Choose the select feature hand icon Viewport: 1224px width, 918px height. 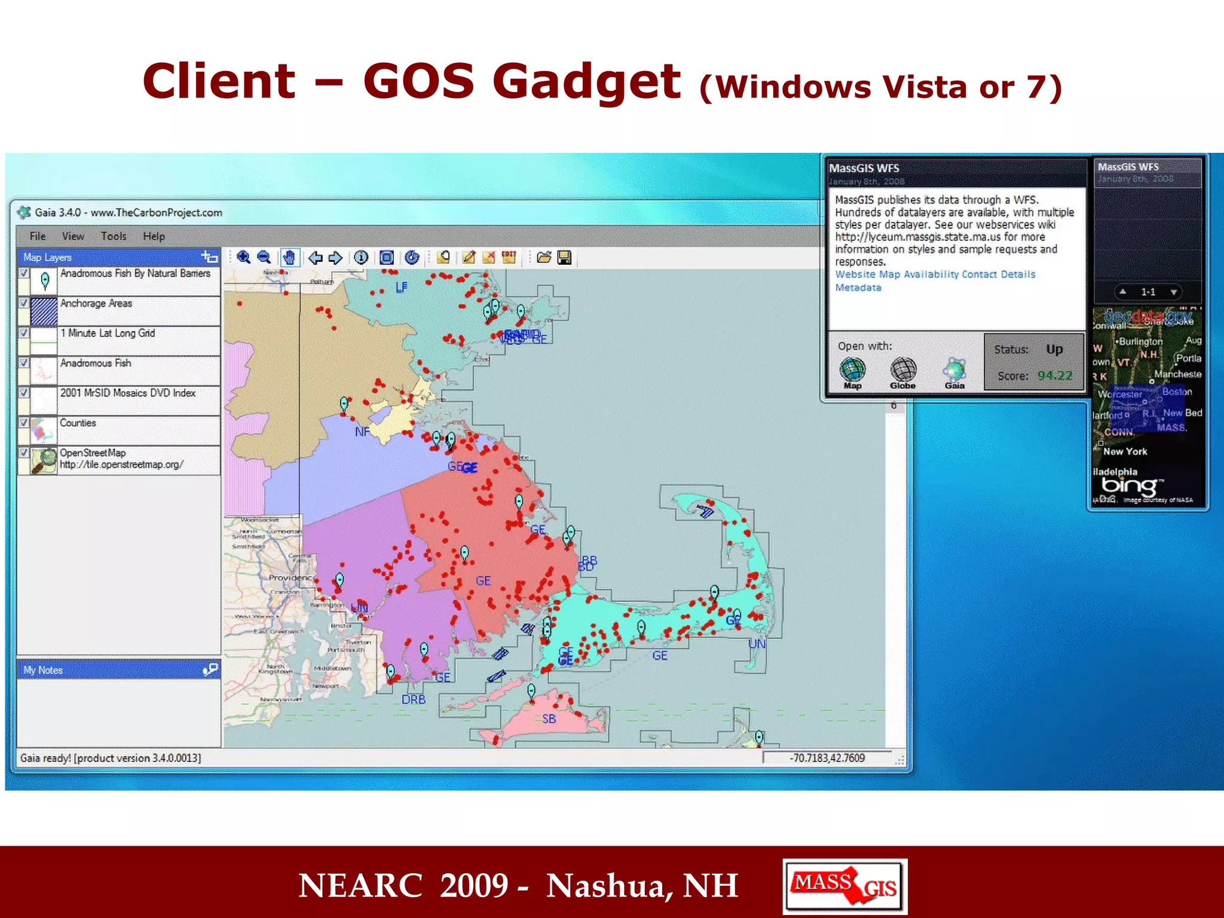point(443,258)
